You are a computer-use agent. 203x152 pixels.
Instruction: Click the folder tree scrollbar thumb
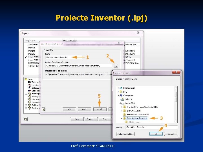(176, 97)
